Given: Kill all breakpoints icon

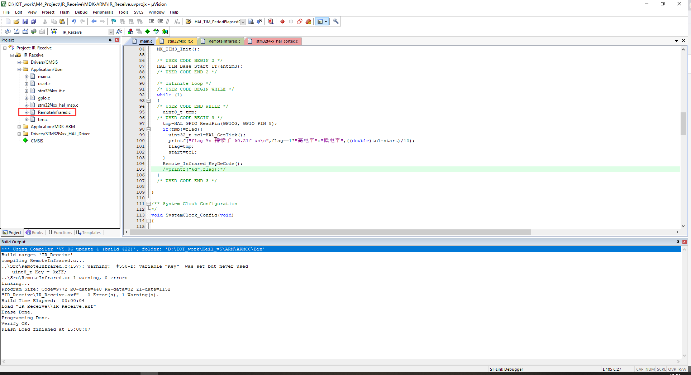Looking at the screenshot, I should pos(308,21).
